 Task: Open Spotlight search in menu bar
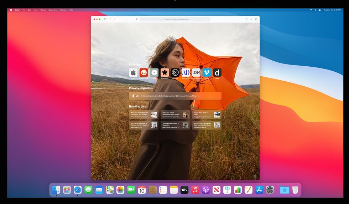(316, 10)
